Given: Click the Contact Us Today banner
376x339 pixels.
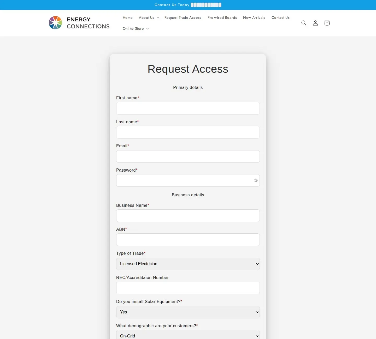Looking at the screenshot, I should pos(188,5).
